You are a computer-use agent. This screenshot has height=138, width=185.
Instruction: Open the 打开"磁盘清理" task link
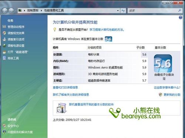coord(18,52)
